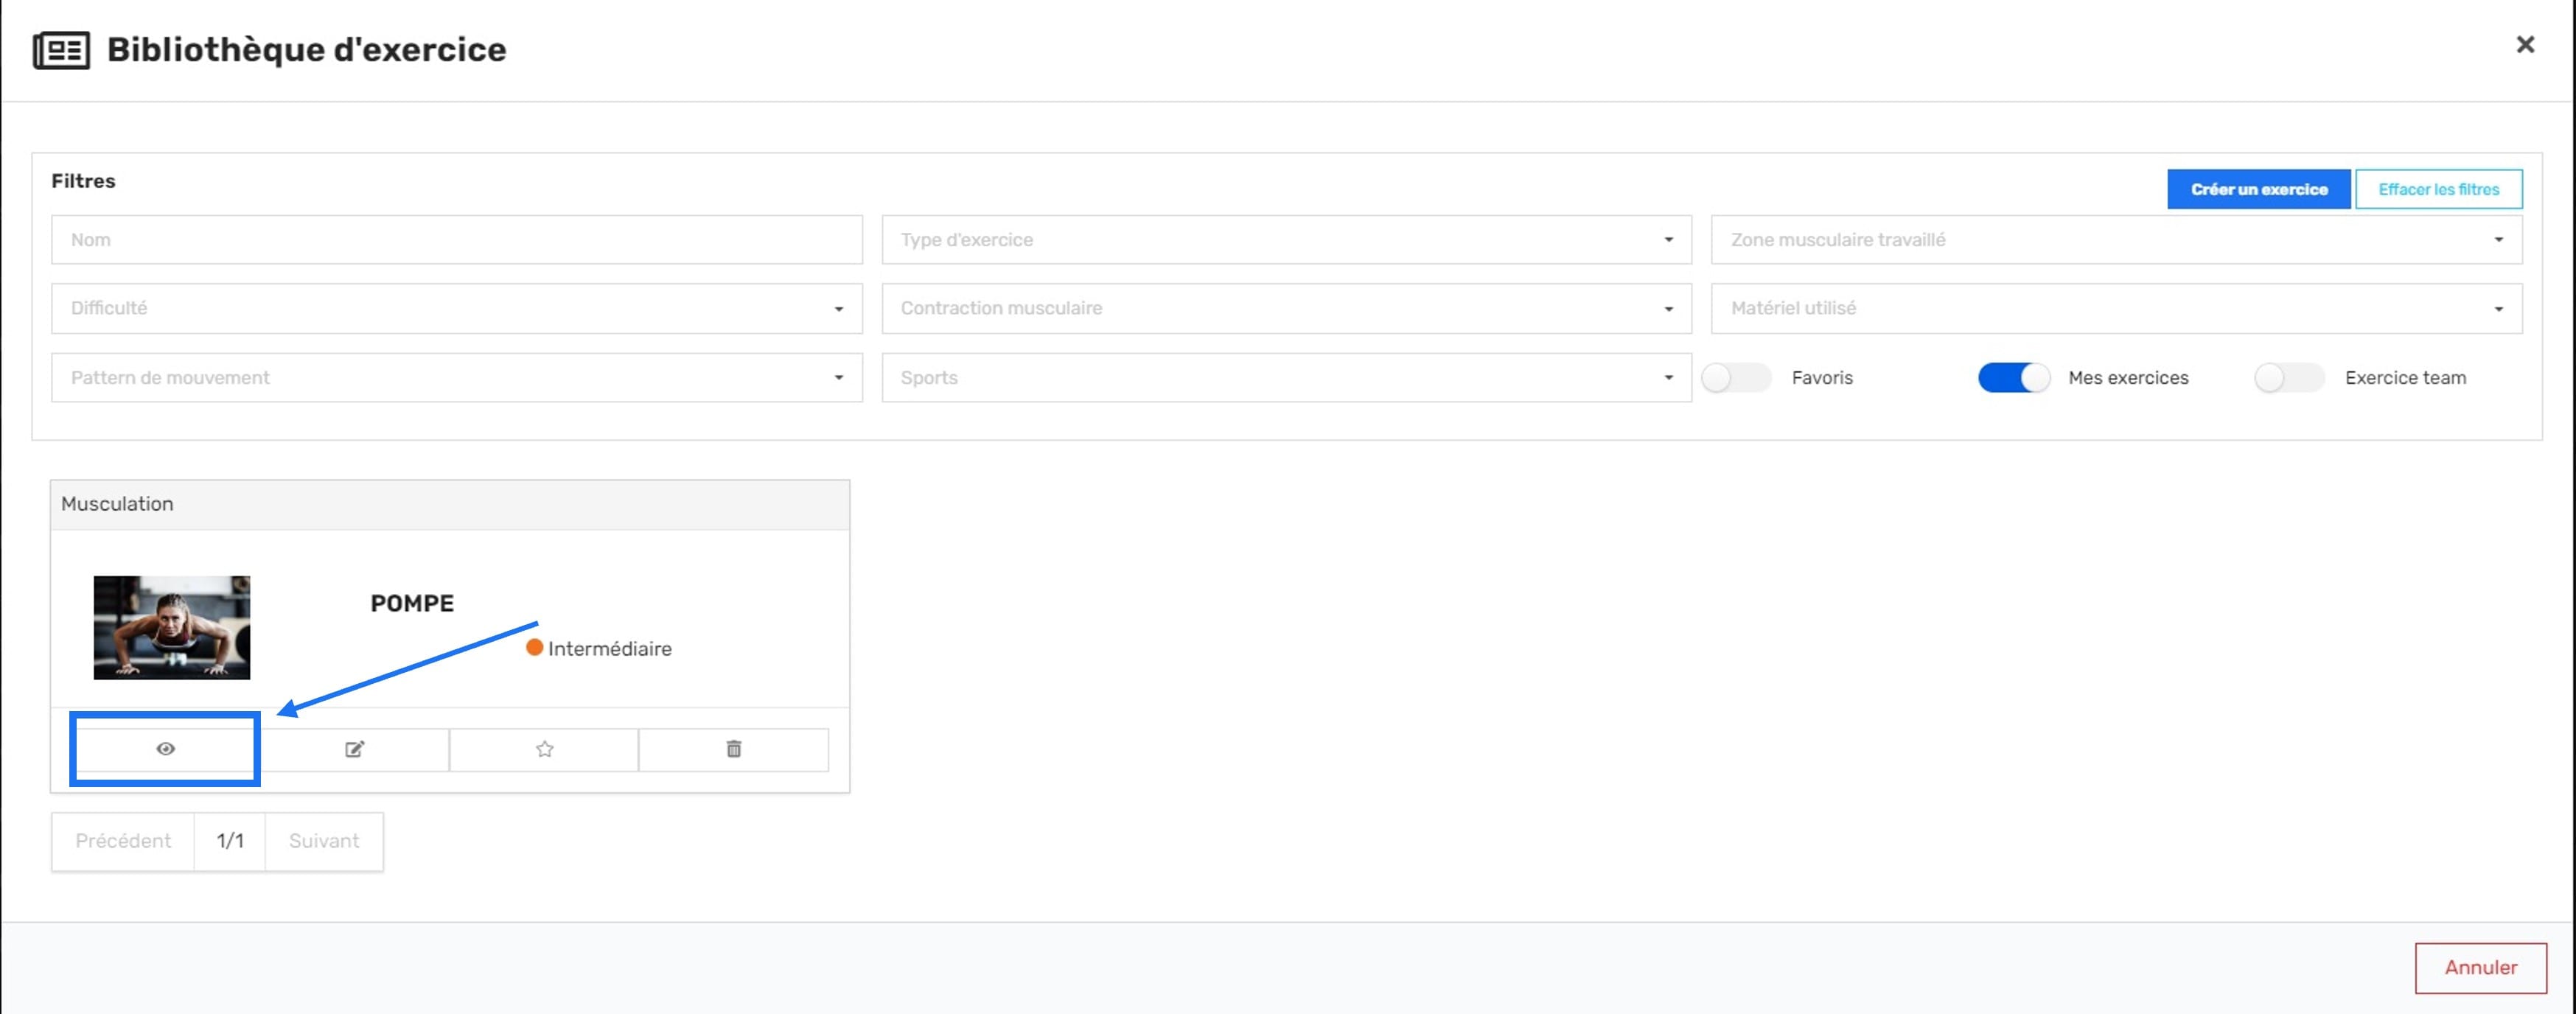This screenshot has height=1014, width=2576.
Task: Click the push-up exercise thumbnail
Action: [172, 628]
